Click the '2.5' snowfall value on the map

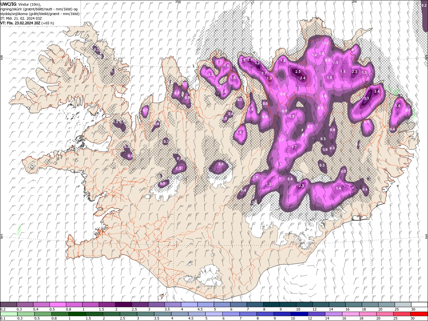298,72
